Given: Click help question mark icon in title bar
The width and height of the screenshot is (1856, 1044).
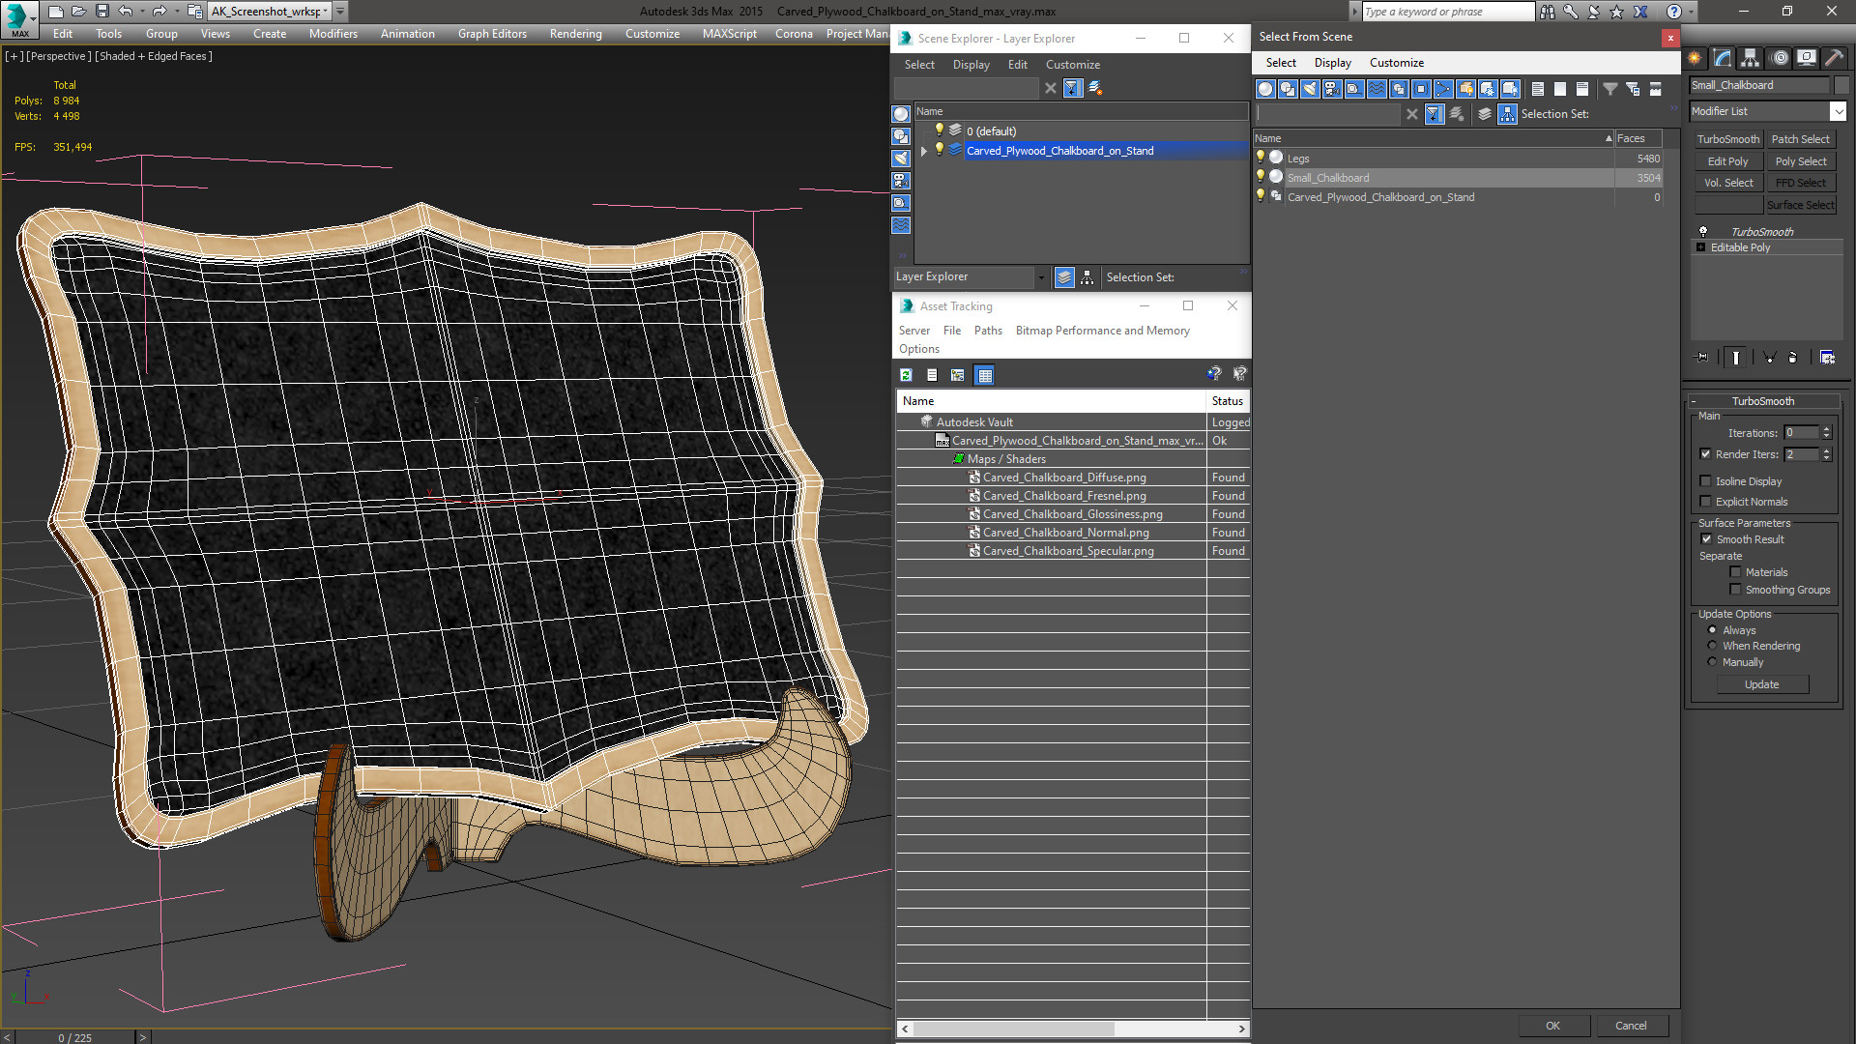Looking at the screenshot, I should (1673, 12).
